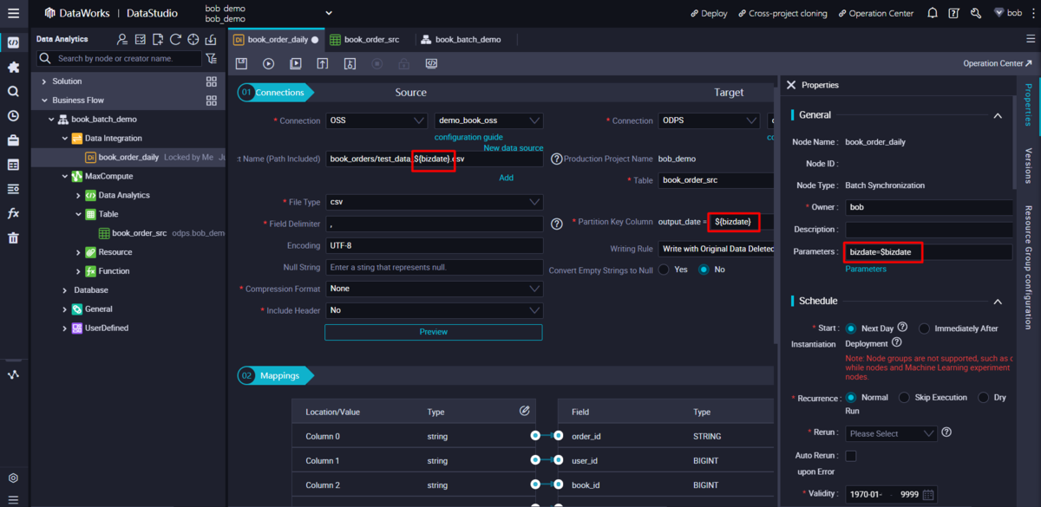
Task: Open the Versions side tab
Action: [1028, 165]
